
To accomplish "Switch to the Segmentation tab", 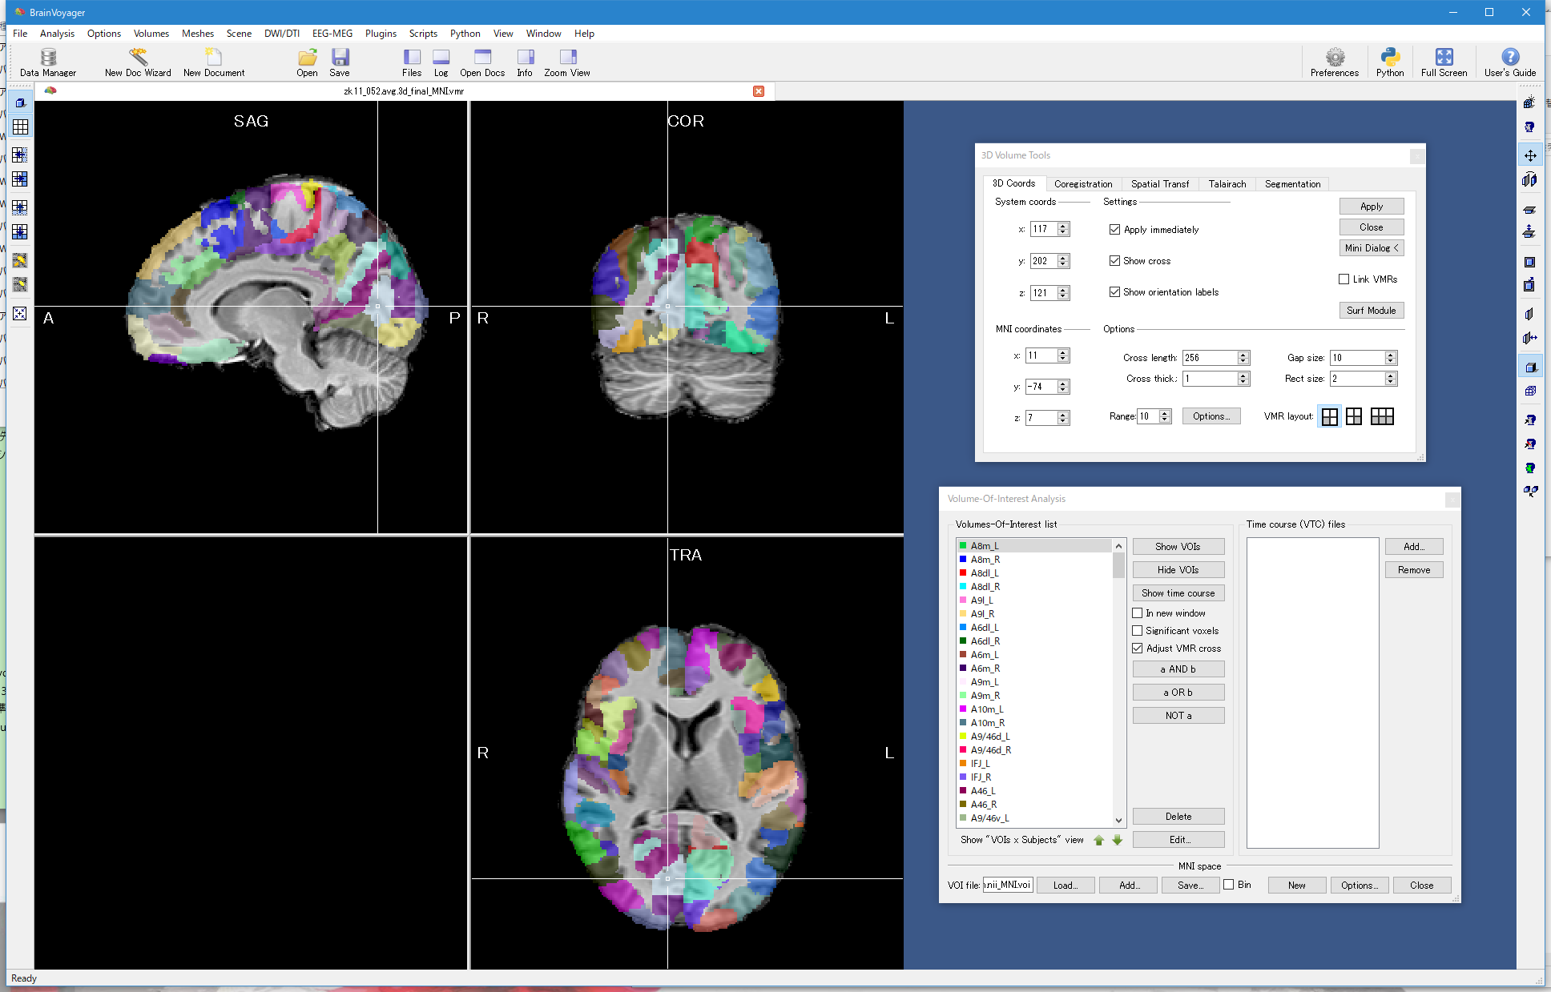I will click(1292, 184).
